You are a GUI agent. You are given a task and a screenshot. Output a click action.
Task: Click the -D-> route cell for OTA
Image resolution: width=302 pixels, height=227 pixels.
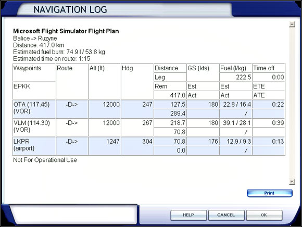pos(72,109)
